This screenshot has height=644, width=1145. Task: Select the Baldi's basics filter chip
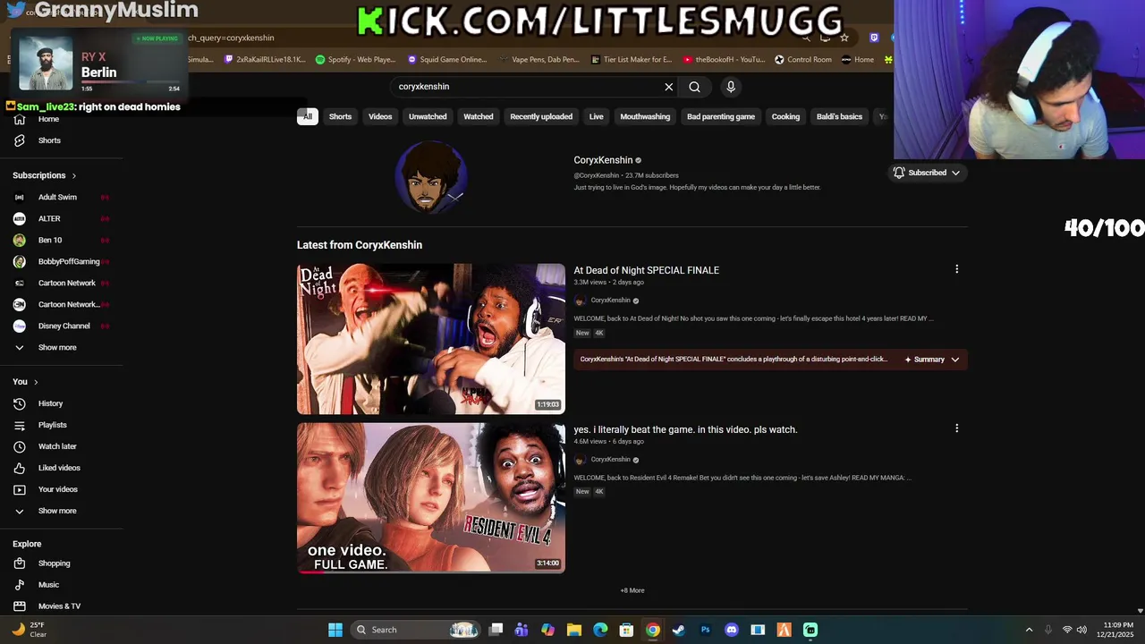click(x=839, y=116)
